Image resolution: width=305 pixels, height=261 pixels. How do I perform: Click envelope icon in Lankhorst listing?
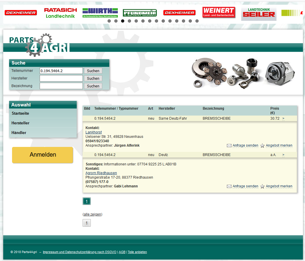coord(229,146)
